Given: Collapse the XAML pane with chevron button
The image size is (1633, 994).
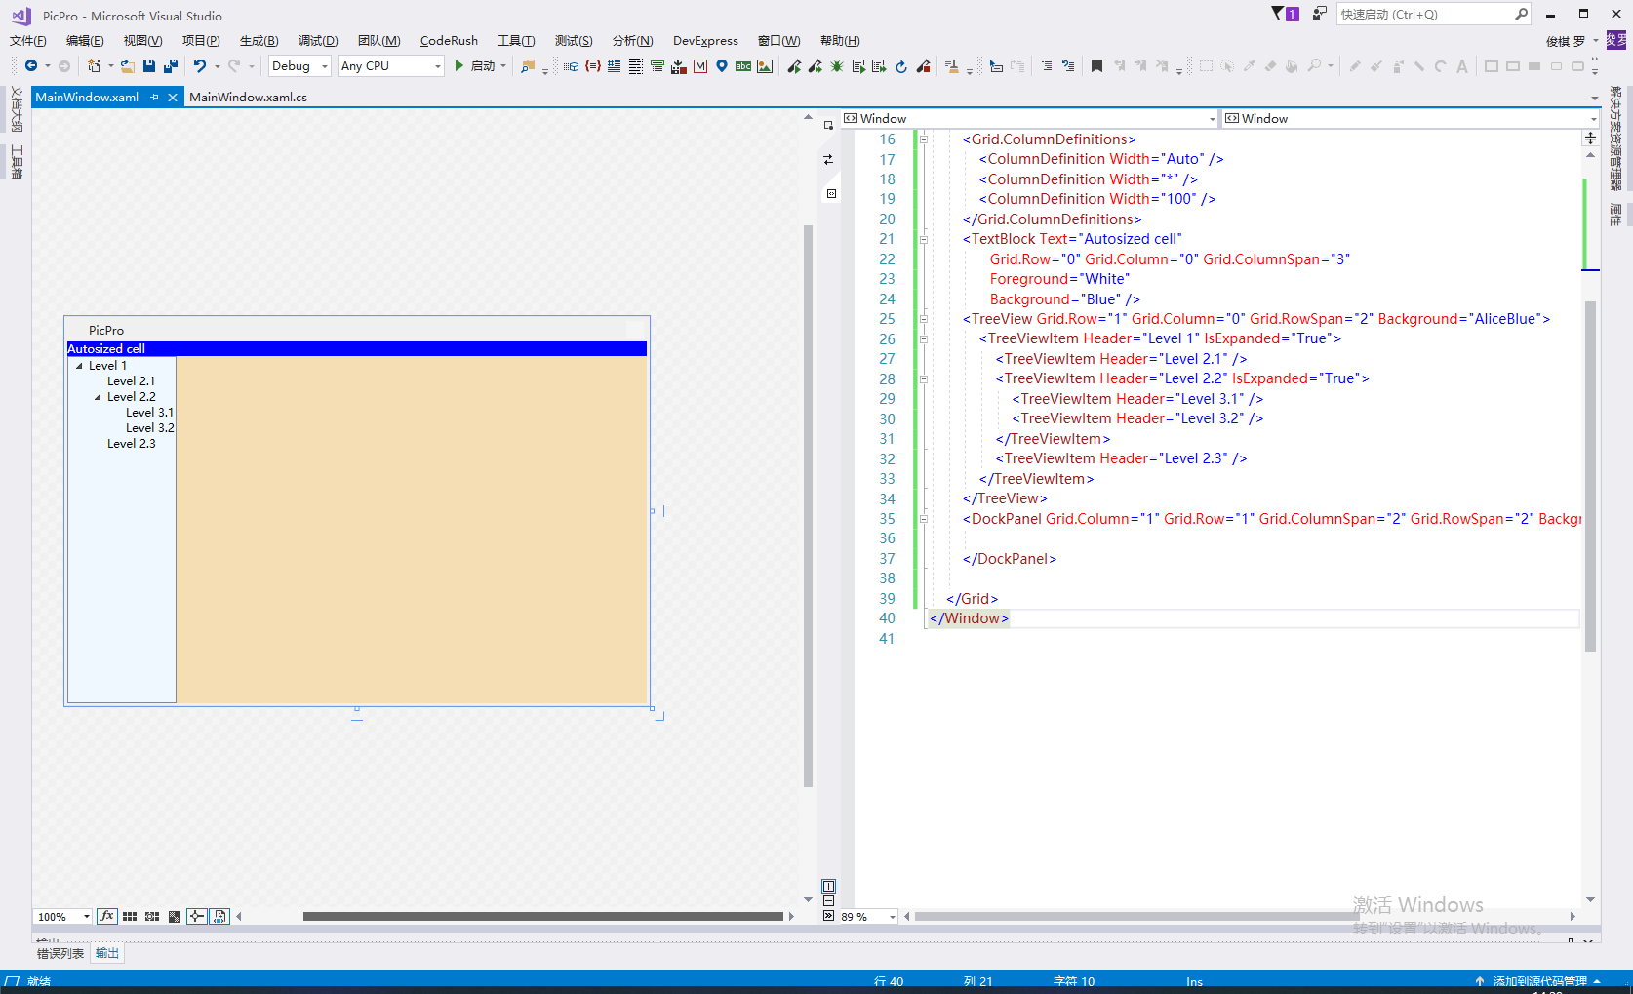Looking at the screenshot, I should pos(828,916).
